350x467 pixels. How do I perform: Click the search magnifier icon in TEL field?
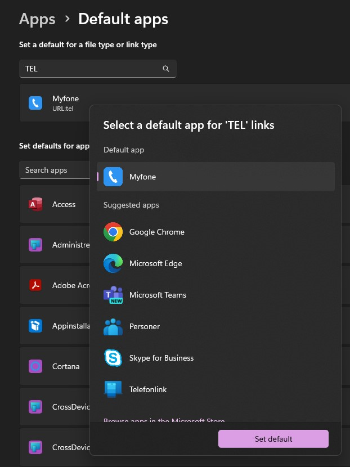[166, 69]
